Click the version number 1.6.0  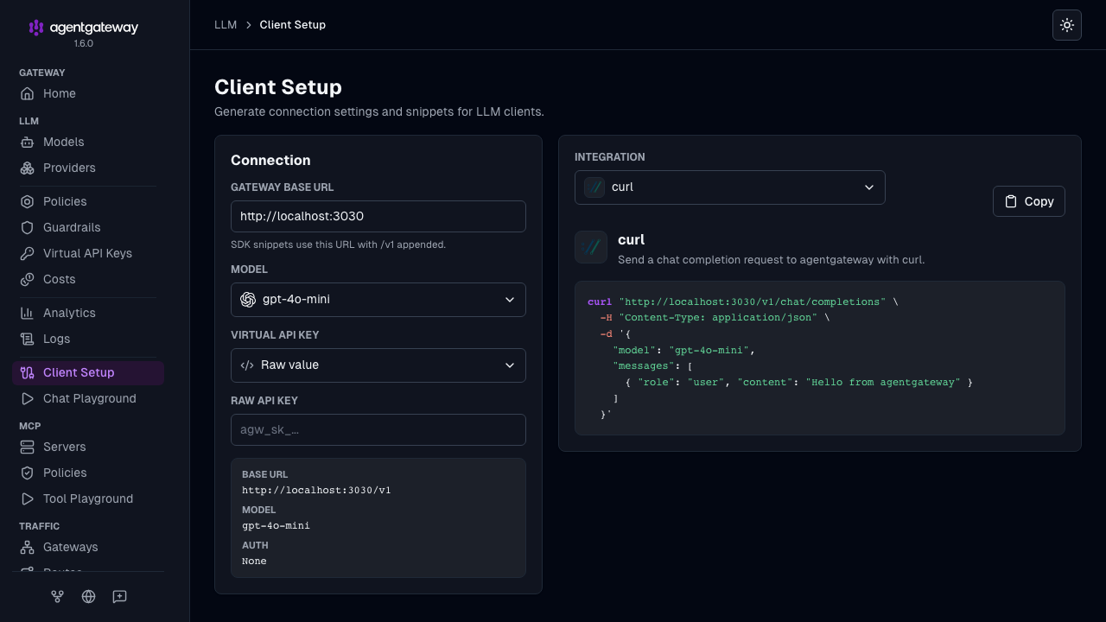click(x=84, y=43)
